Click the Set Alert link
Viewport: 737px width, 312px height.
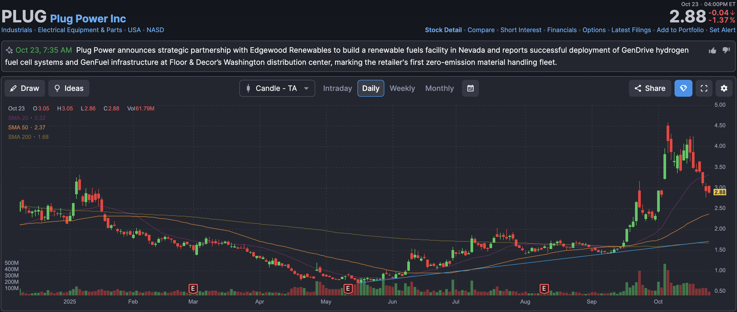pos(722,30)
